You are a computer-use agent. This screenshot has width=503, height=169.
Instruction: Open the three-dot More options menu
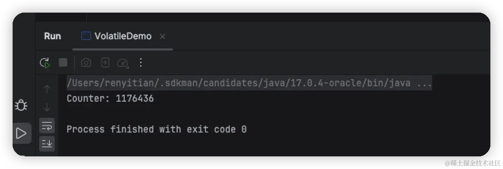[x=141, y=63]
